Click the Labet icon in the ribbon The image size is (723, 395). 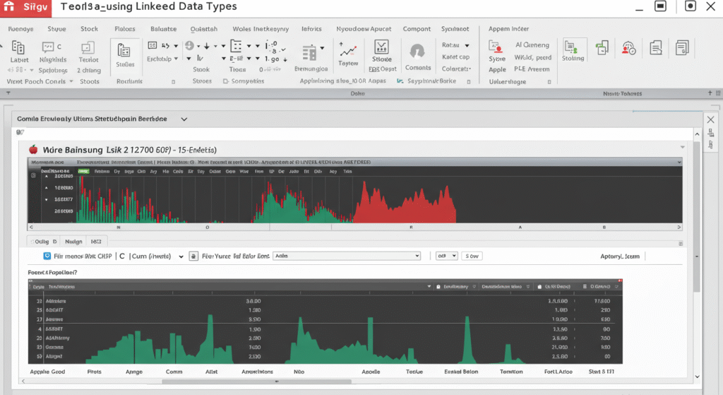coord(19,49)
